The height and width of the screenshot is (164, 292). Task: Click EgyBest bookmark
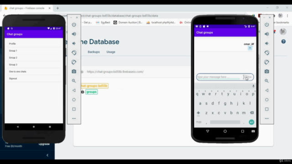pos(103,22)
